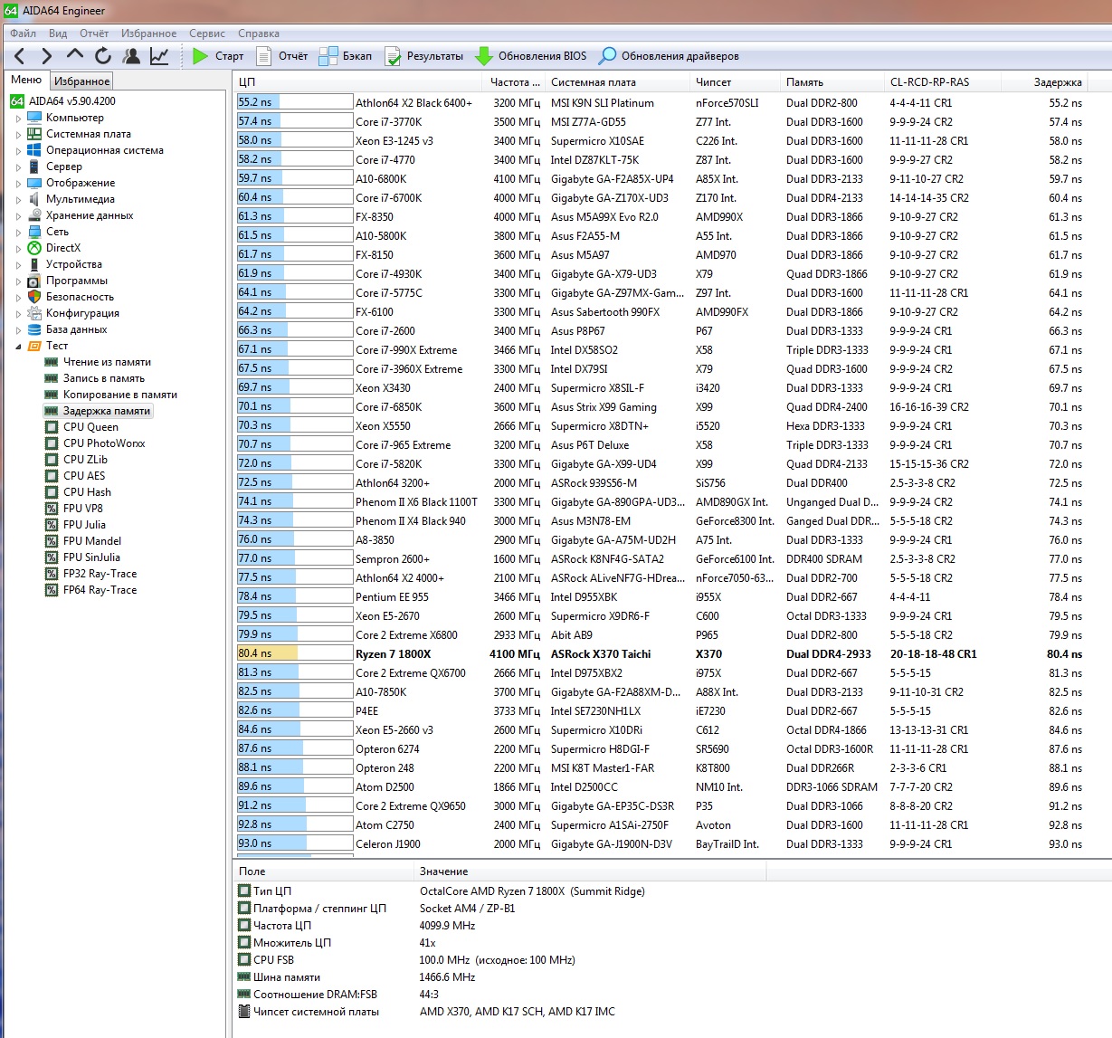The width and height of the screenshot is (1112, 1038).
Task: Click the Бэкап toolbar button
Action: pos(346,56)
